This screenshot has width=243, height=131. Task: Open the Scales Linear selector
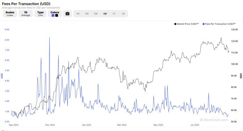coord(10,14)
